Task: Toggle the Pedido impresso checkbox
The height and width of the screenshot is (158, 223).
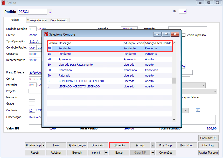Action: (x=184, y=35)
